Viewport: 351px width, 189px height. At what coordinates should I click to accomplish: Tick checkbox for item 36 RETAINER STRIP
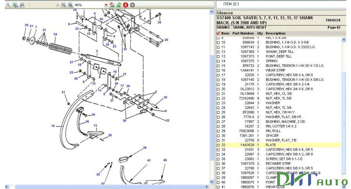point(218,164)
